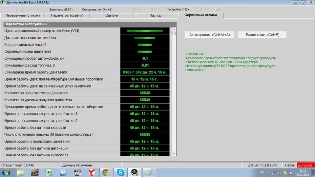315x177 pixels.
Task: Open the network signal tray icon
Action: pos(274,173)
